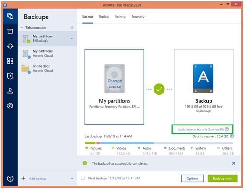Viewport: 245px width, 190px height.
Task: Click the Add backup link
Action: point(38,179)
